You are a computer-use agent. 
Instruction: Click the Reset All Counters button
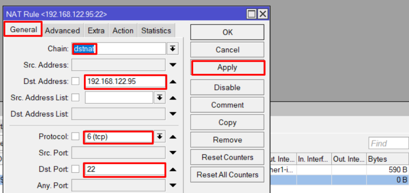227,175
